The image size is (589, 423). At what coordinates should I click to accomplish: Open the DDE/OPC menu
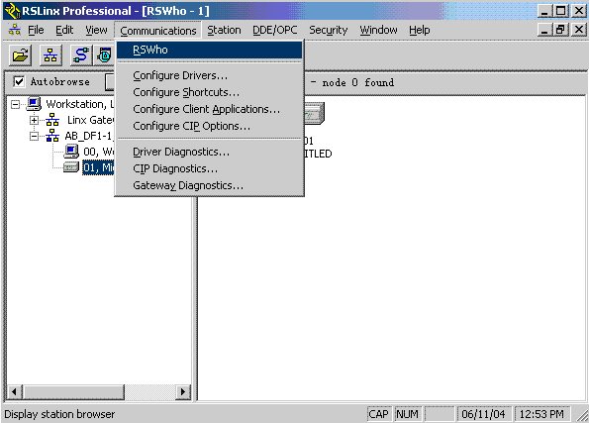(274, 30)
